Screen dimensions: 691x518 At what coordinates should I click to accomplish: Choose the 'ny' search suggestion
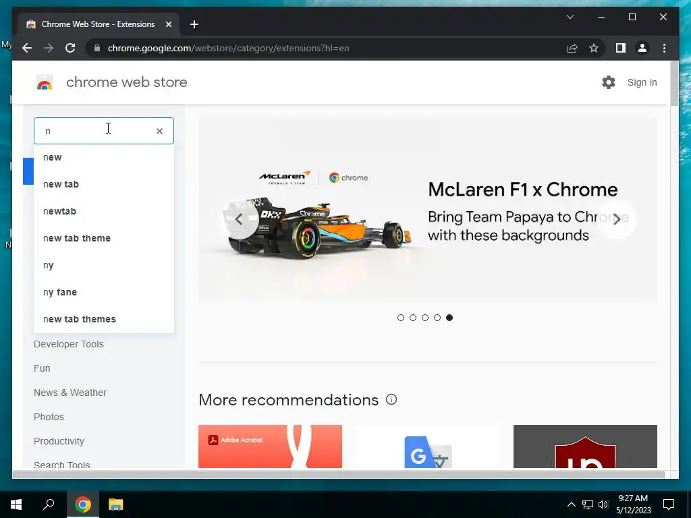click(x=104, y=266)
